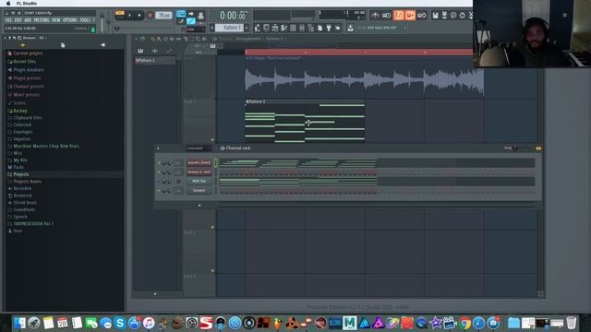Toggle the metronome button

[375, 15]
